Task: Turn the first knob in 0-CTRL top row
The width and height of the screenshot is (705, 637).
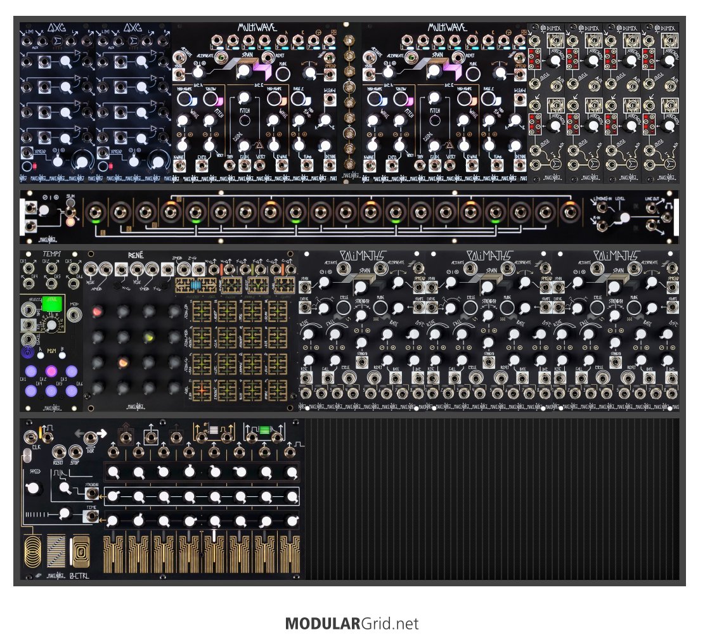Action: click(113, 472)
